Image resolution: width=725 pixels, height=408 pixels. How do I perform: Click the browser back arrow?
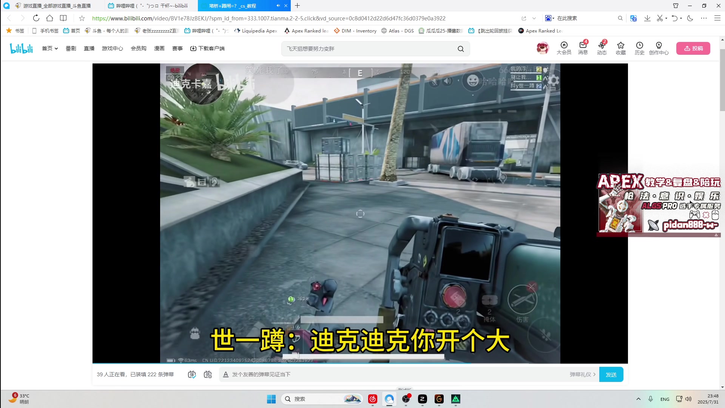pos(9,18)
